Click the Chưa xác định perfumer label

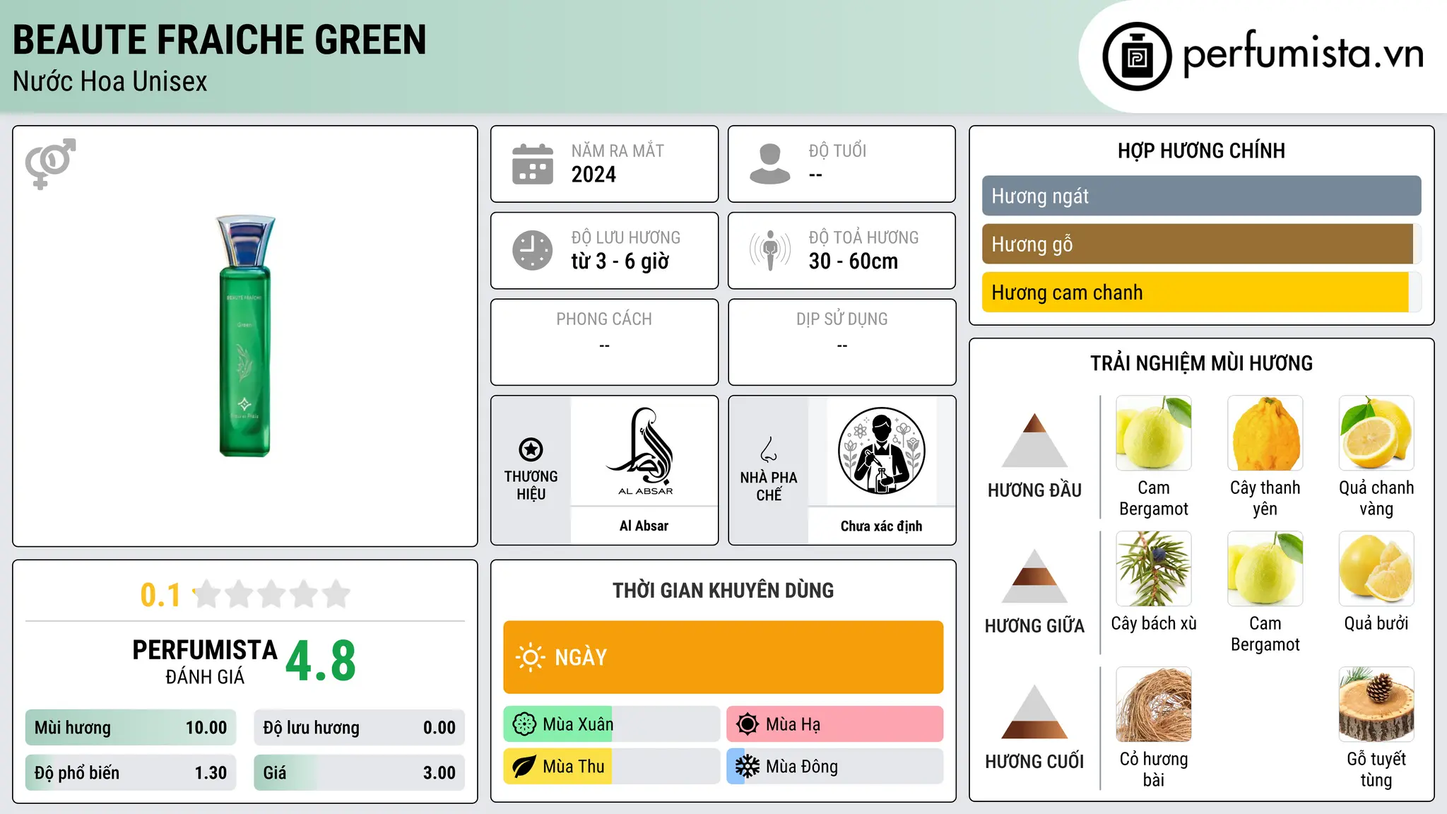881,526
